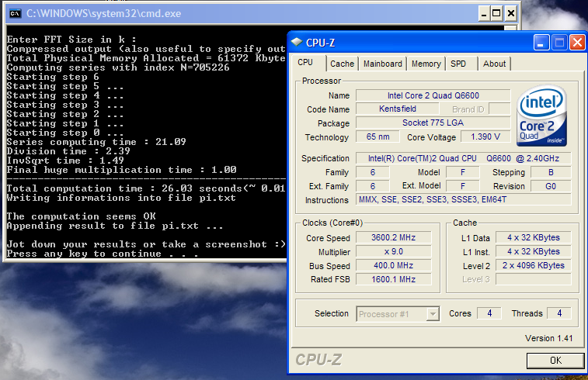Click the Core Voltage 1.390 V value
588x380 pixels.
(485, 136)
